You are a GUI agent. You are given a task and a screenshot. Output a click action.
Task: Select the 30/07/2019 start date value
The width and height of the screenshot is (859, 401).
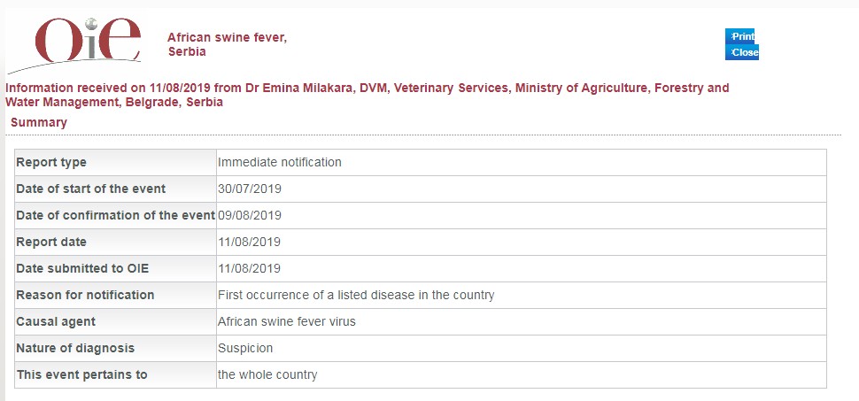(249, 189)
